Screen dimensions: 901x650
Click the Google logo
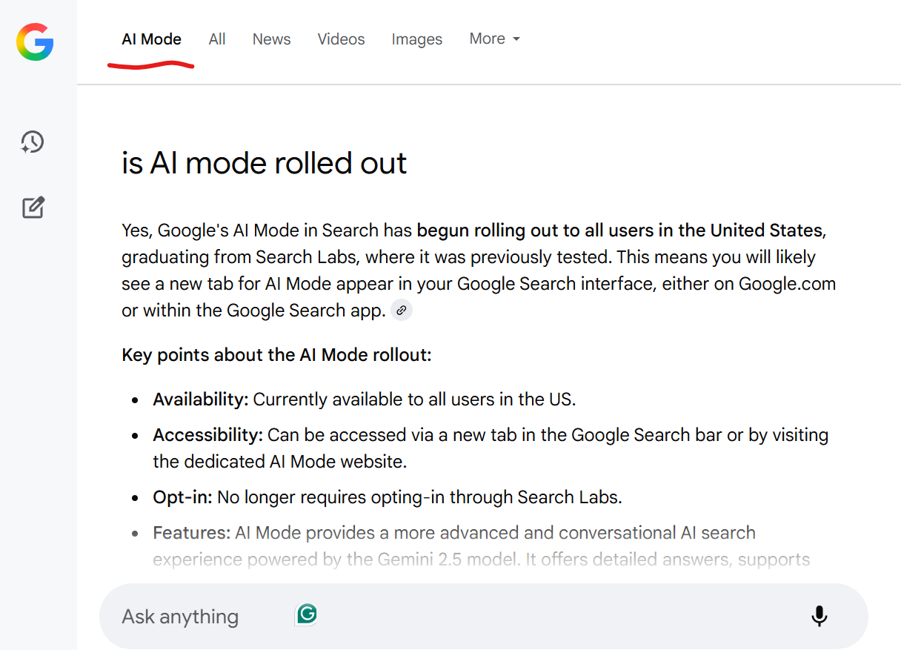[35, 42]
